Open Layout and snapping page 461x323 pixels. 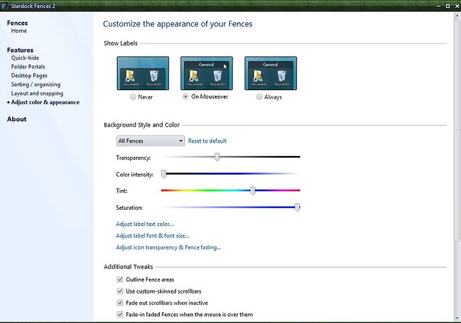37,93
